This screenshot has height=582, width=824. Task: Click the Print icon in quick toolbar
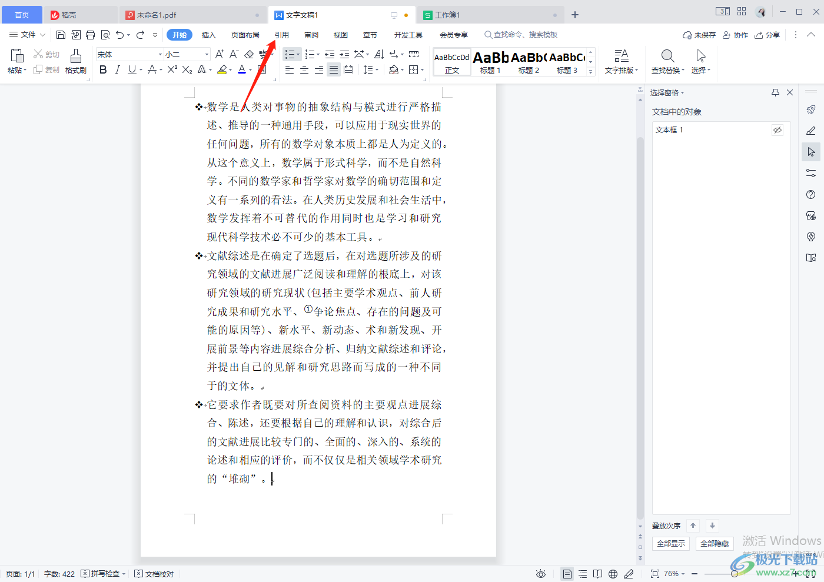point(90,35)
